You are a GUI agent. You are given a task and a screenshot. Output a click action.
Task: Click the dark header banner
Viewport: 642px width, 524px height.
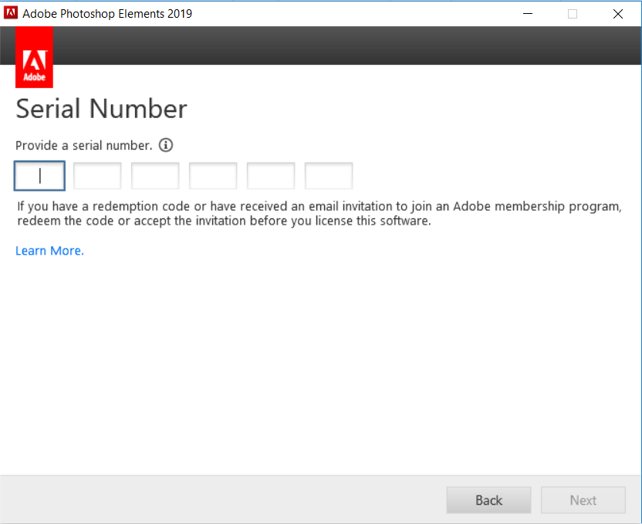[347, 46]
